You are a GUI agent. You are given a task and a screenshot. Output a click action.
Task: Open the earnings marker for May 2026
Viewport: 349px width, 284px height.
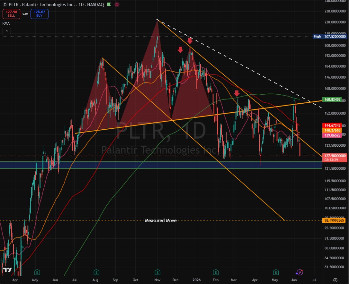point(276,272)
